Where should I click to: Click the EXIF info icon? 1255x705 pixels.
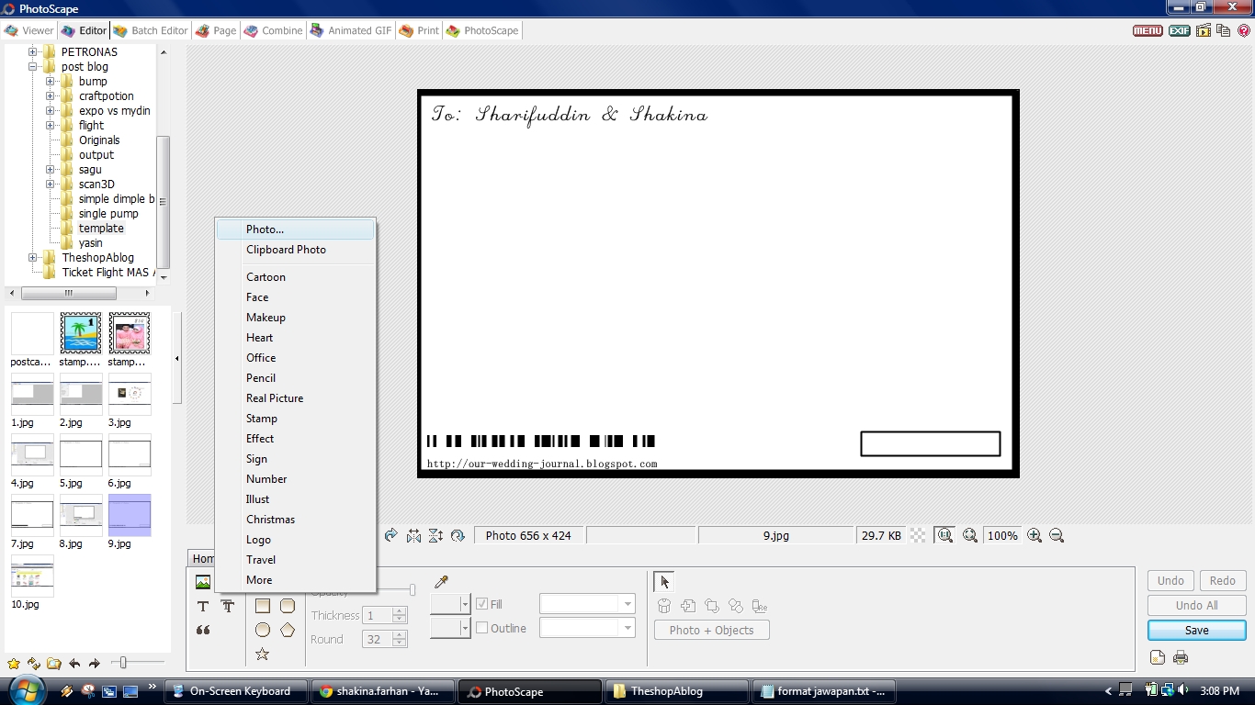(x=1180, y=30)
